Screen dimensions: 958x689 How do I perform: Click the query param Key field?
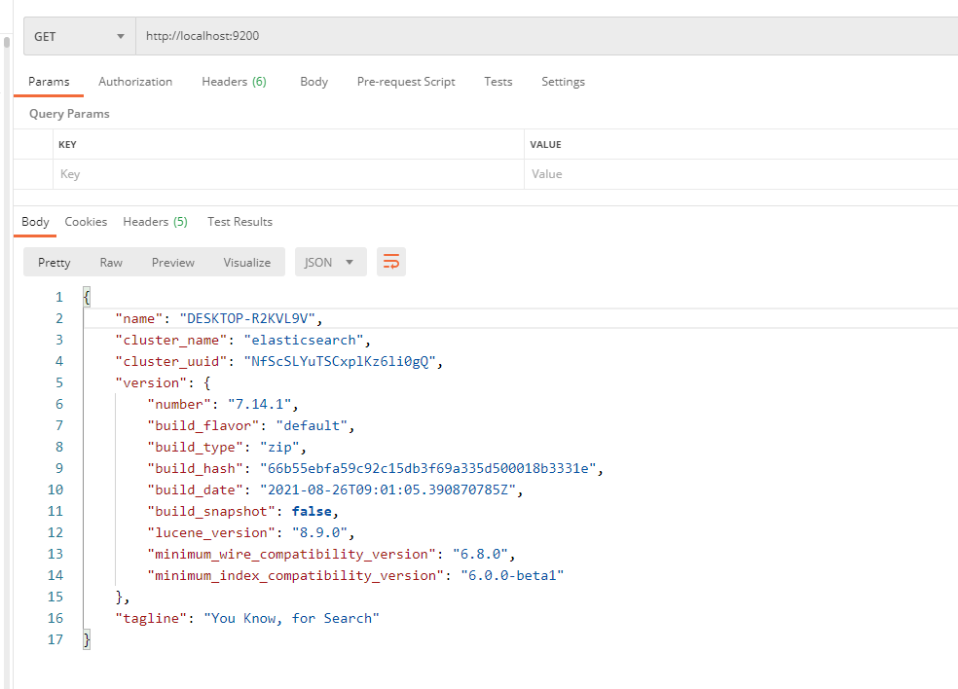click(288, 174)
